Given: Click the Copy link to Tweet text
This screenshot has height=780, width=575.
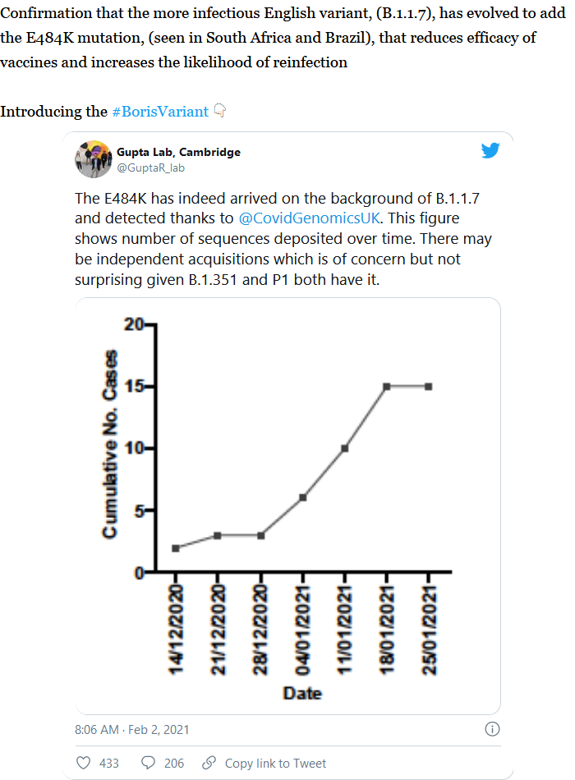Looking at the screenshot, I should pos(275,764).
